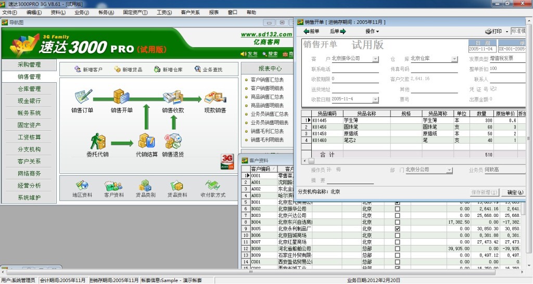
Task: Open 地区资料 region data icon
Action: [82, 185]
